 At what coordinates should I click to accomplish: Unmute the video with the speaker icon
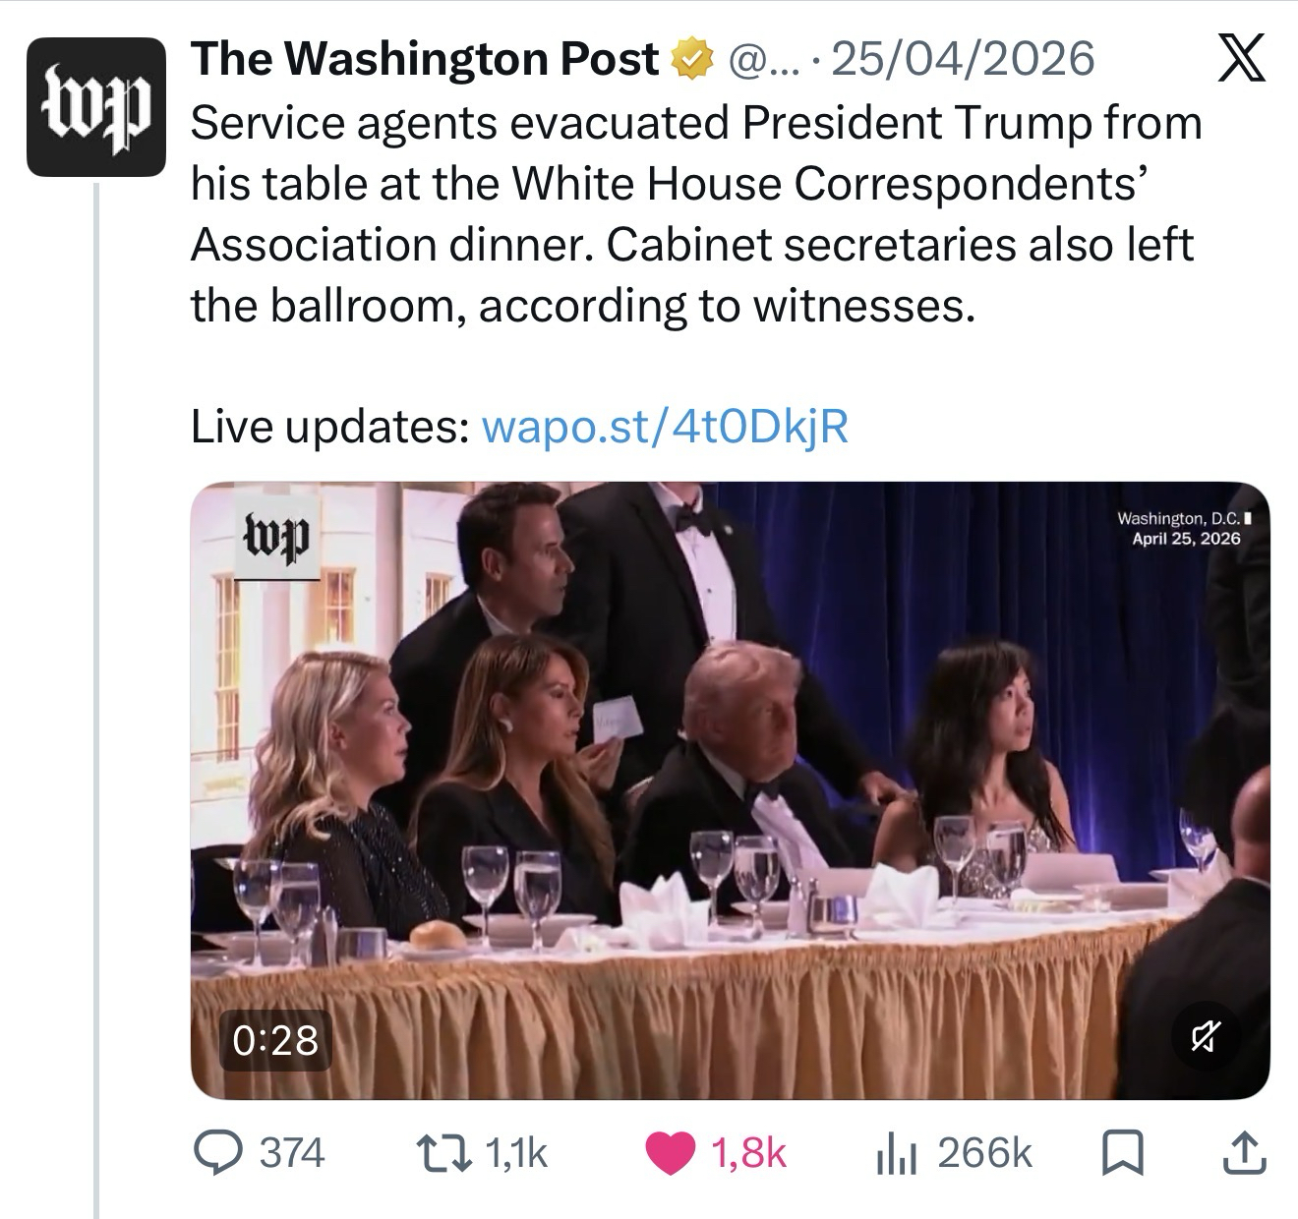coord(1208,1036)
